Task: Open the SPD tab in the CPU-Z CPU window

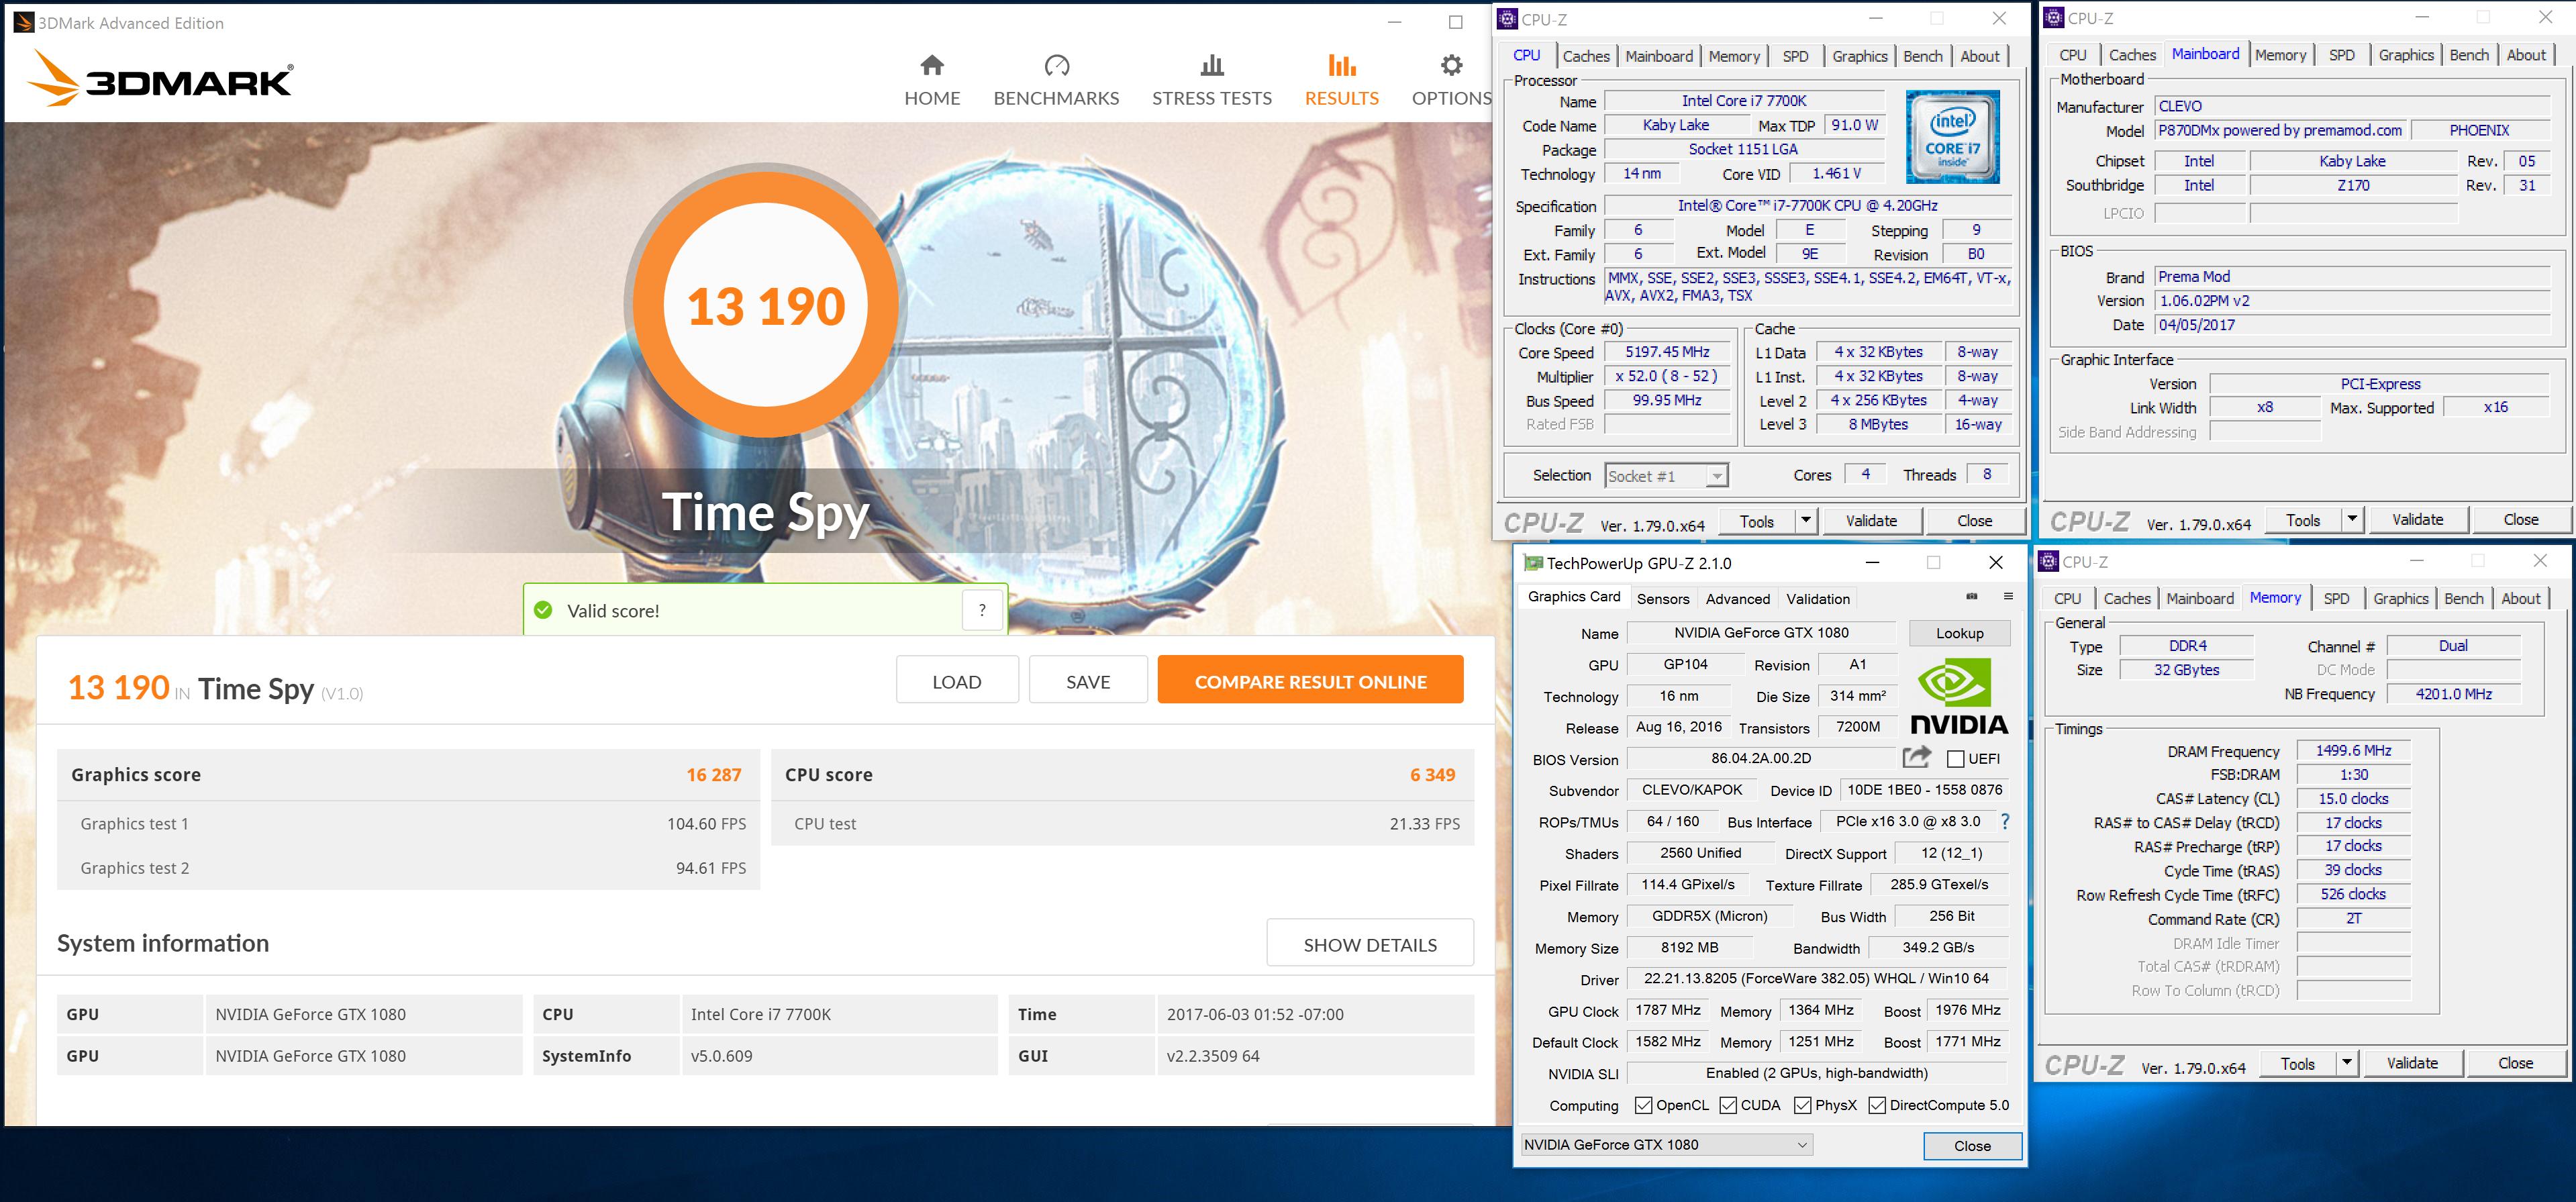Action: 1795,56
